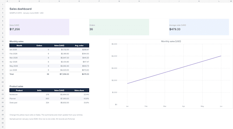Click the Units column header
Image resolution: width=233 pixels, height=129 pixels.
(39, 90)
